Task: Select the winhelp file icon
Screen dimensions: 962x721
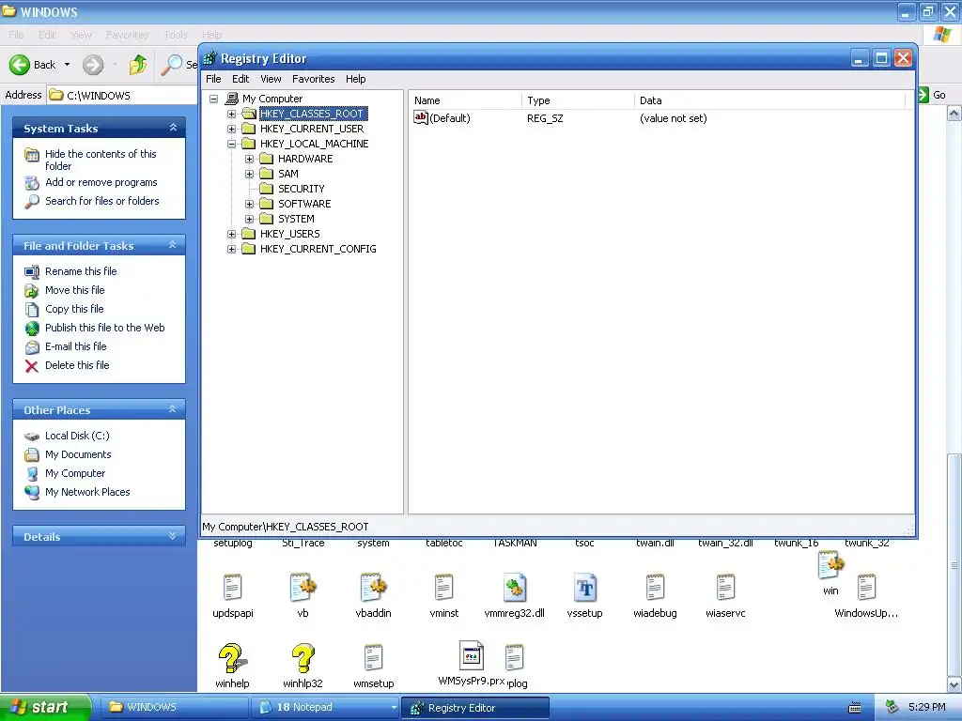Action: (232, 658)
